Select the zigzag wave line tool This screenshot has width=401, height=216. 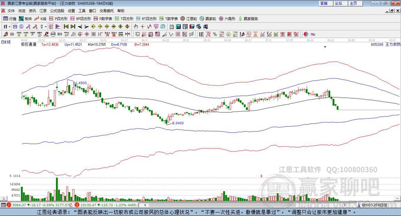point(172,34)
